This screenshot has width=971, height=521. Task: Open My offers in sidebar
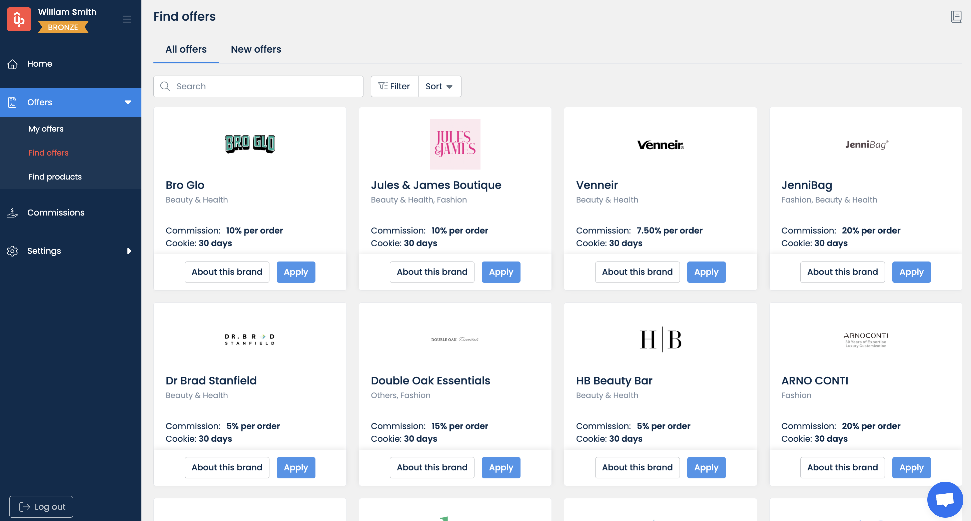pos(46,129)
